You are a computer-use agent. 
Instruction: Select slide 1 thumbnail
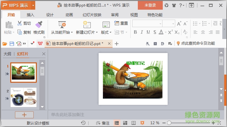[x=23, y=72]
